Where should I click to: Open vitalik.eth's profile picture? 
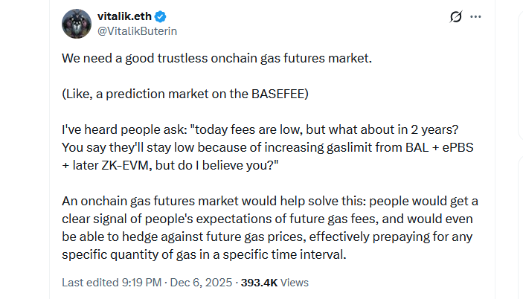pyautogui.click(x=77, y=24)
